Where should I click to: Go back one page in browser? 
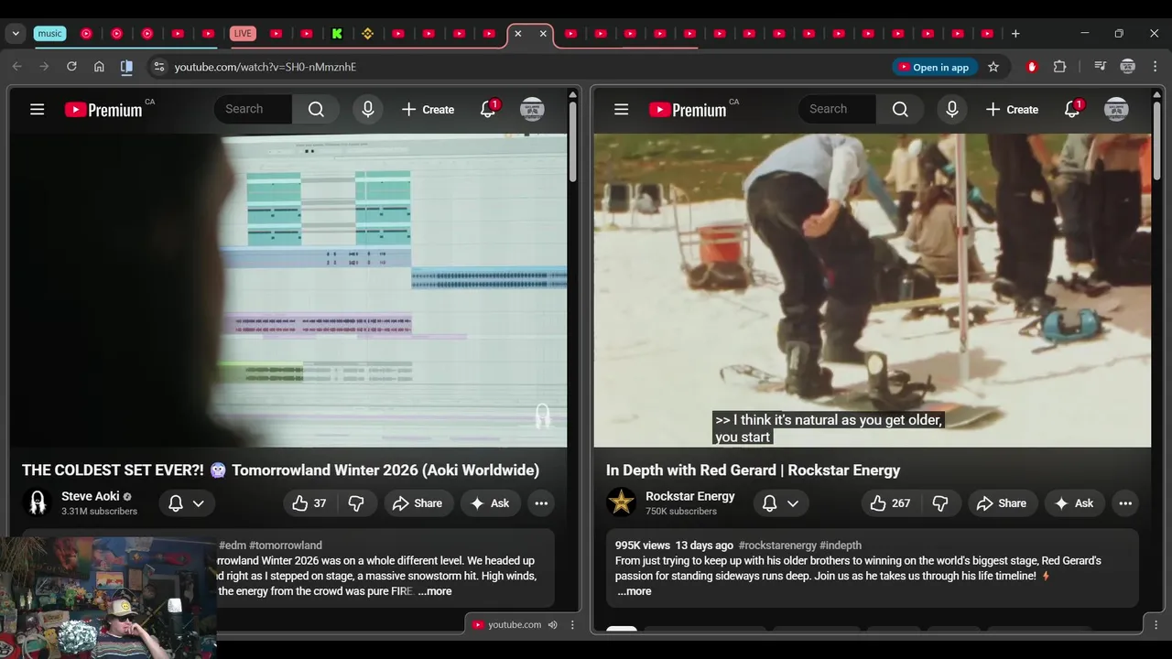16,67
